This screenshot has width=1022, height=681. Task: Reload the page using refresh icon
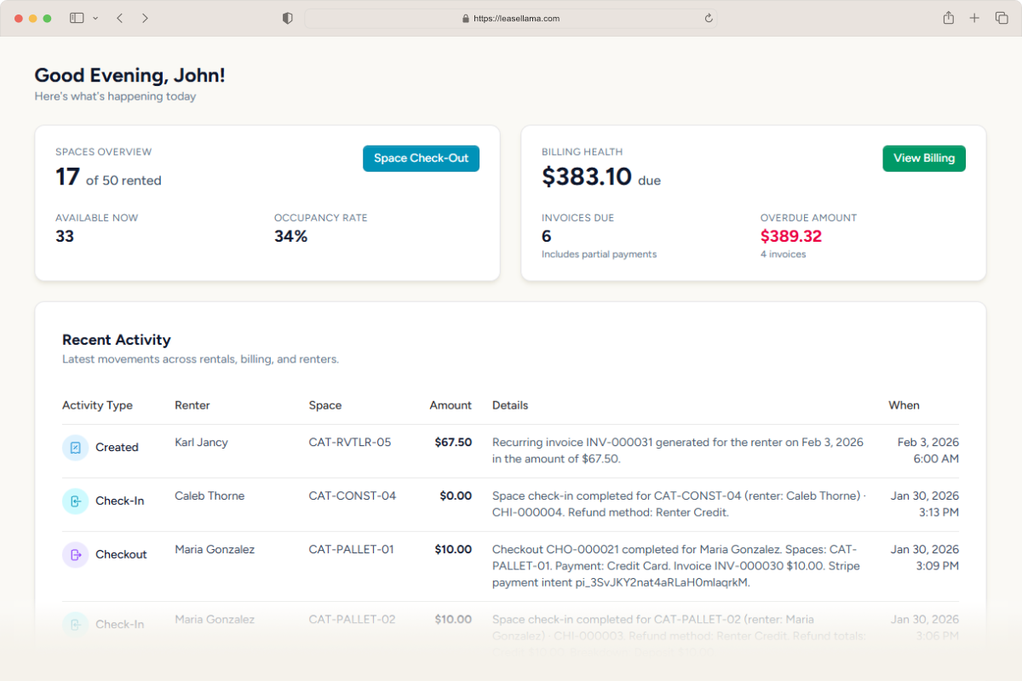click(708, 18)
